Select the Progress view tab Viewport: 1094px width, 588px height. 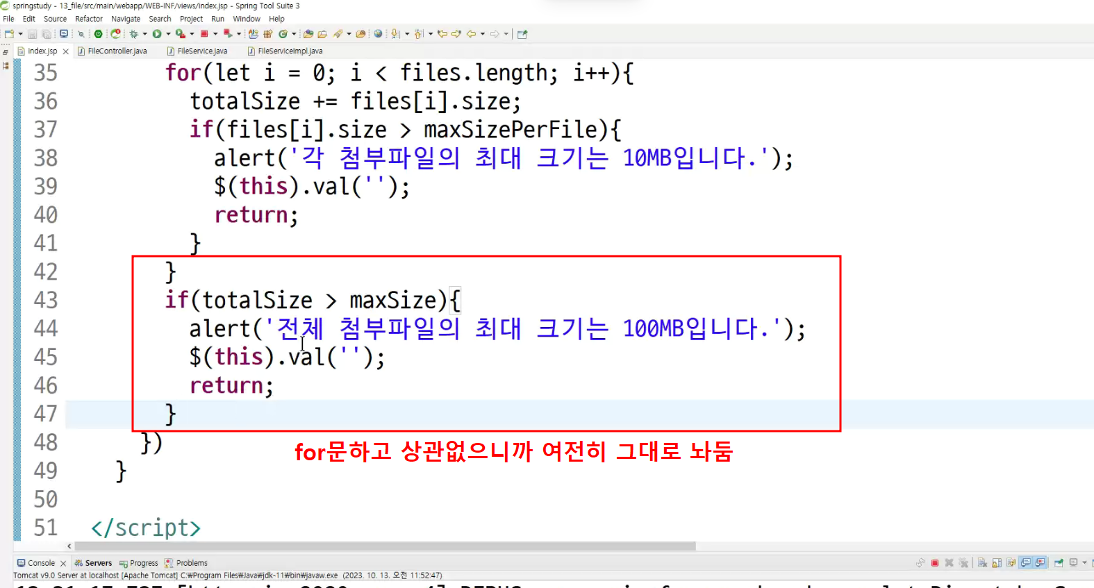click(139, 563)
